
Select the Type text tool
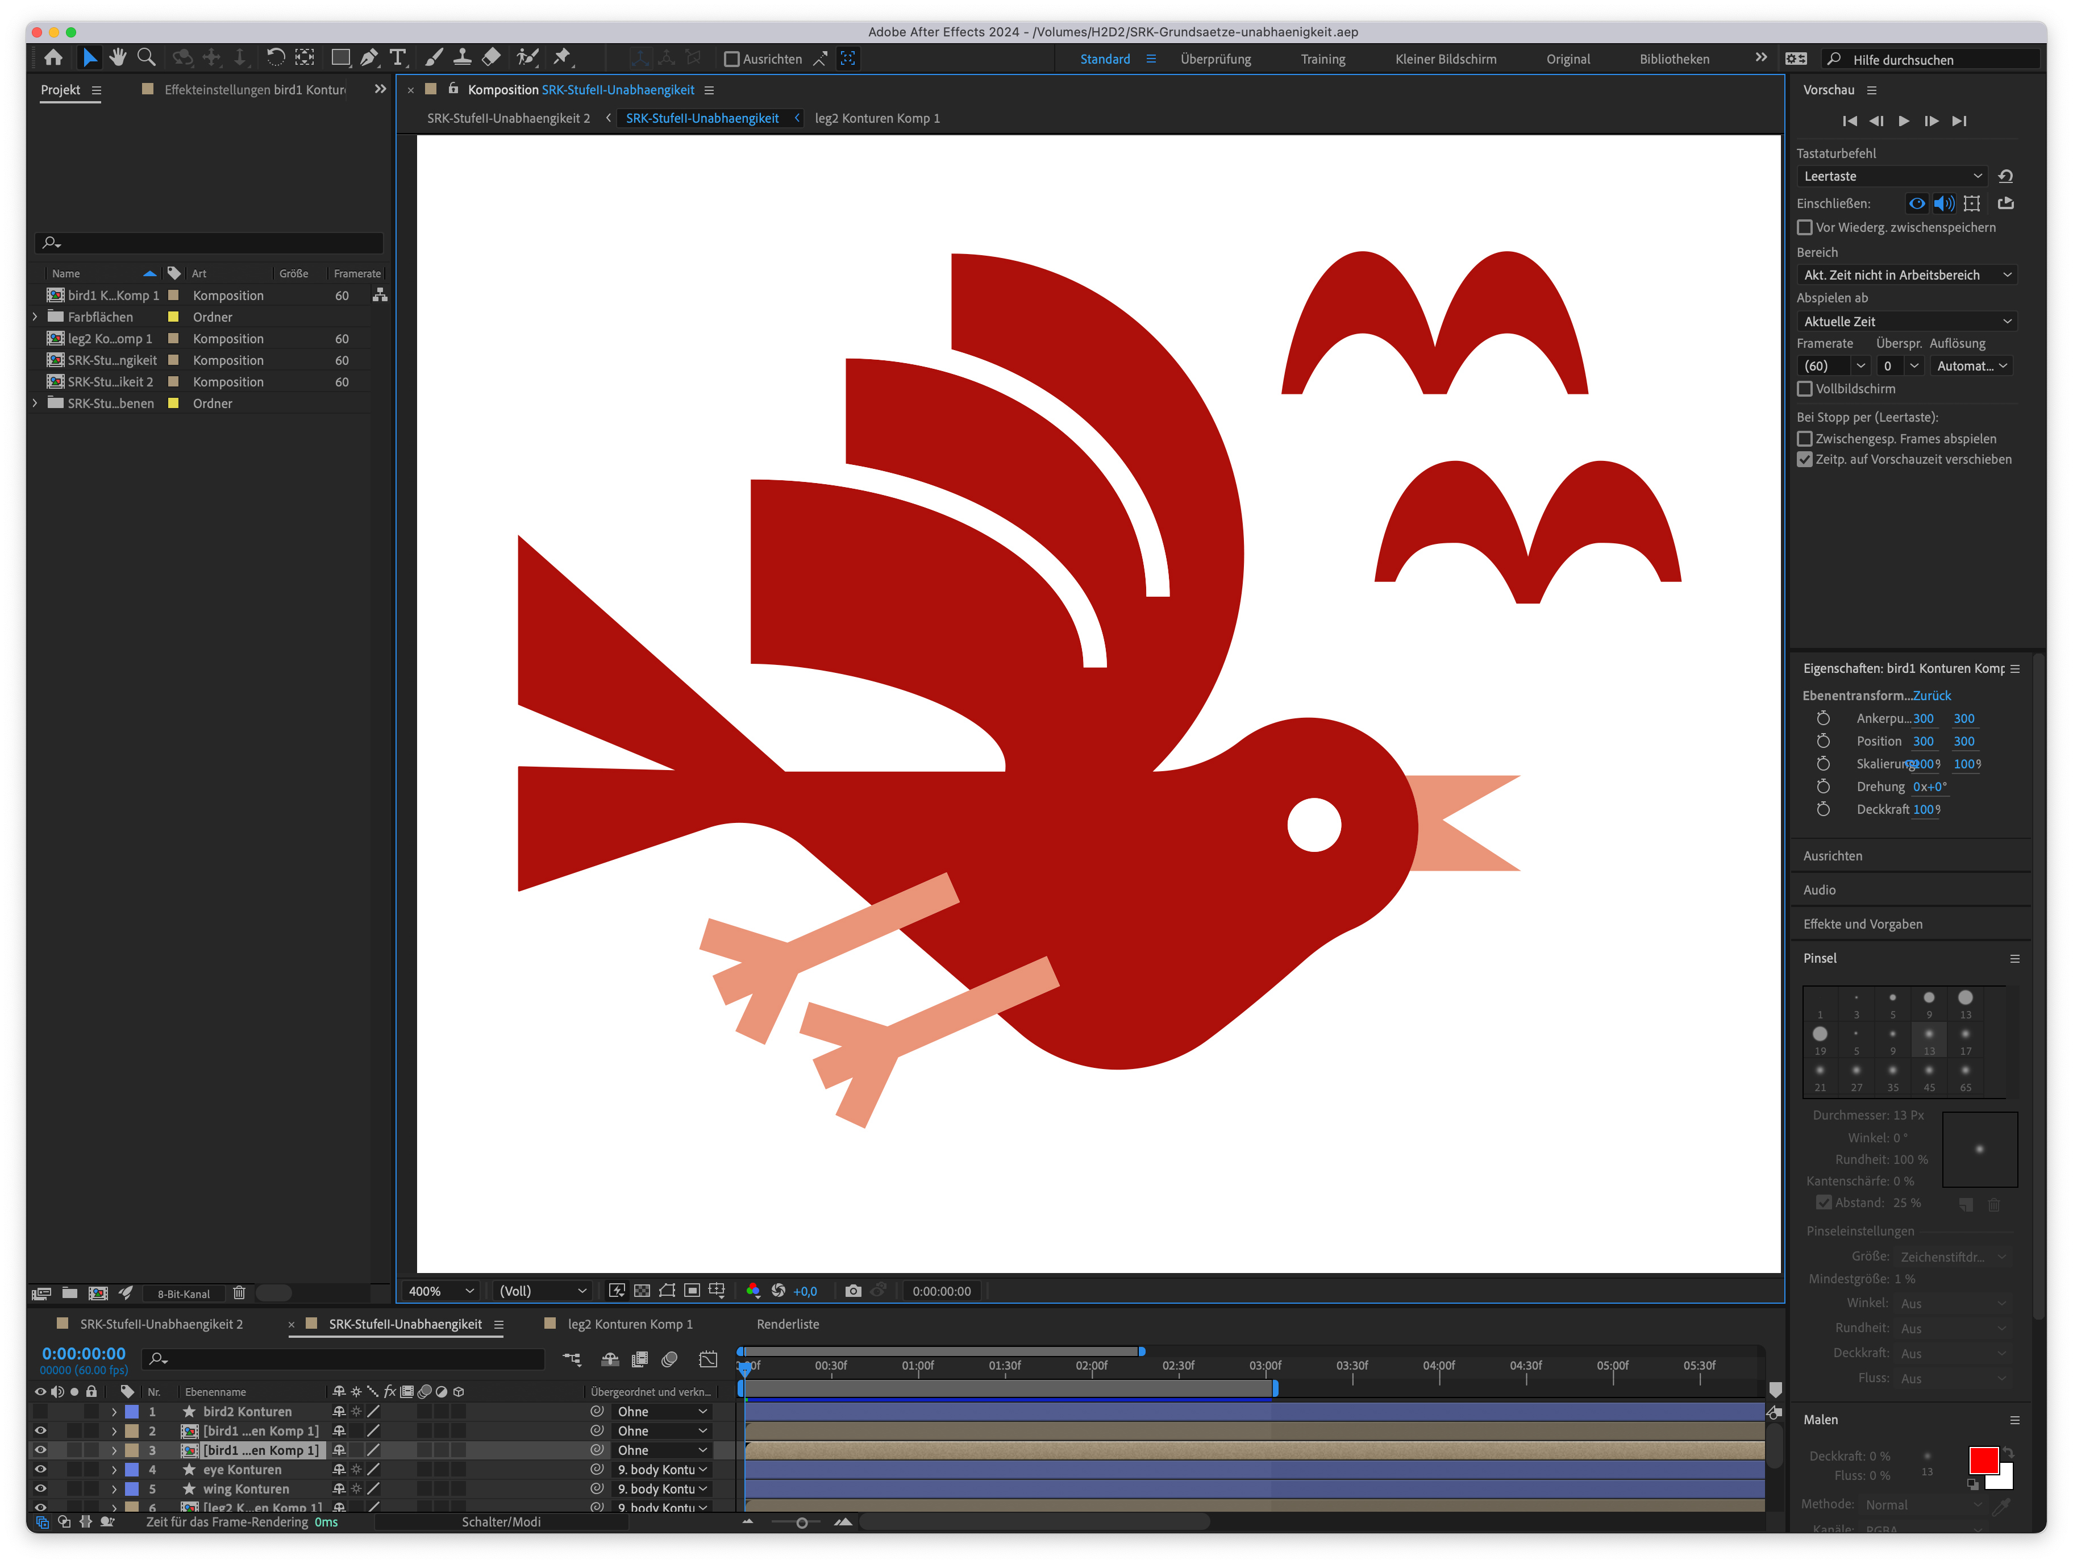(x=397, y=58)
